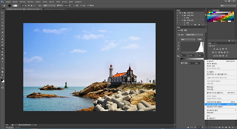
Task: Open the 모드 blending mode dropdown
Action: (x=50, y=5)
